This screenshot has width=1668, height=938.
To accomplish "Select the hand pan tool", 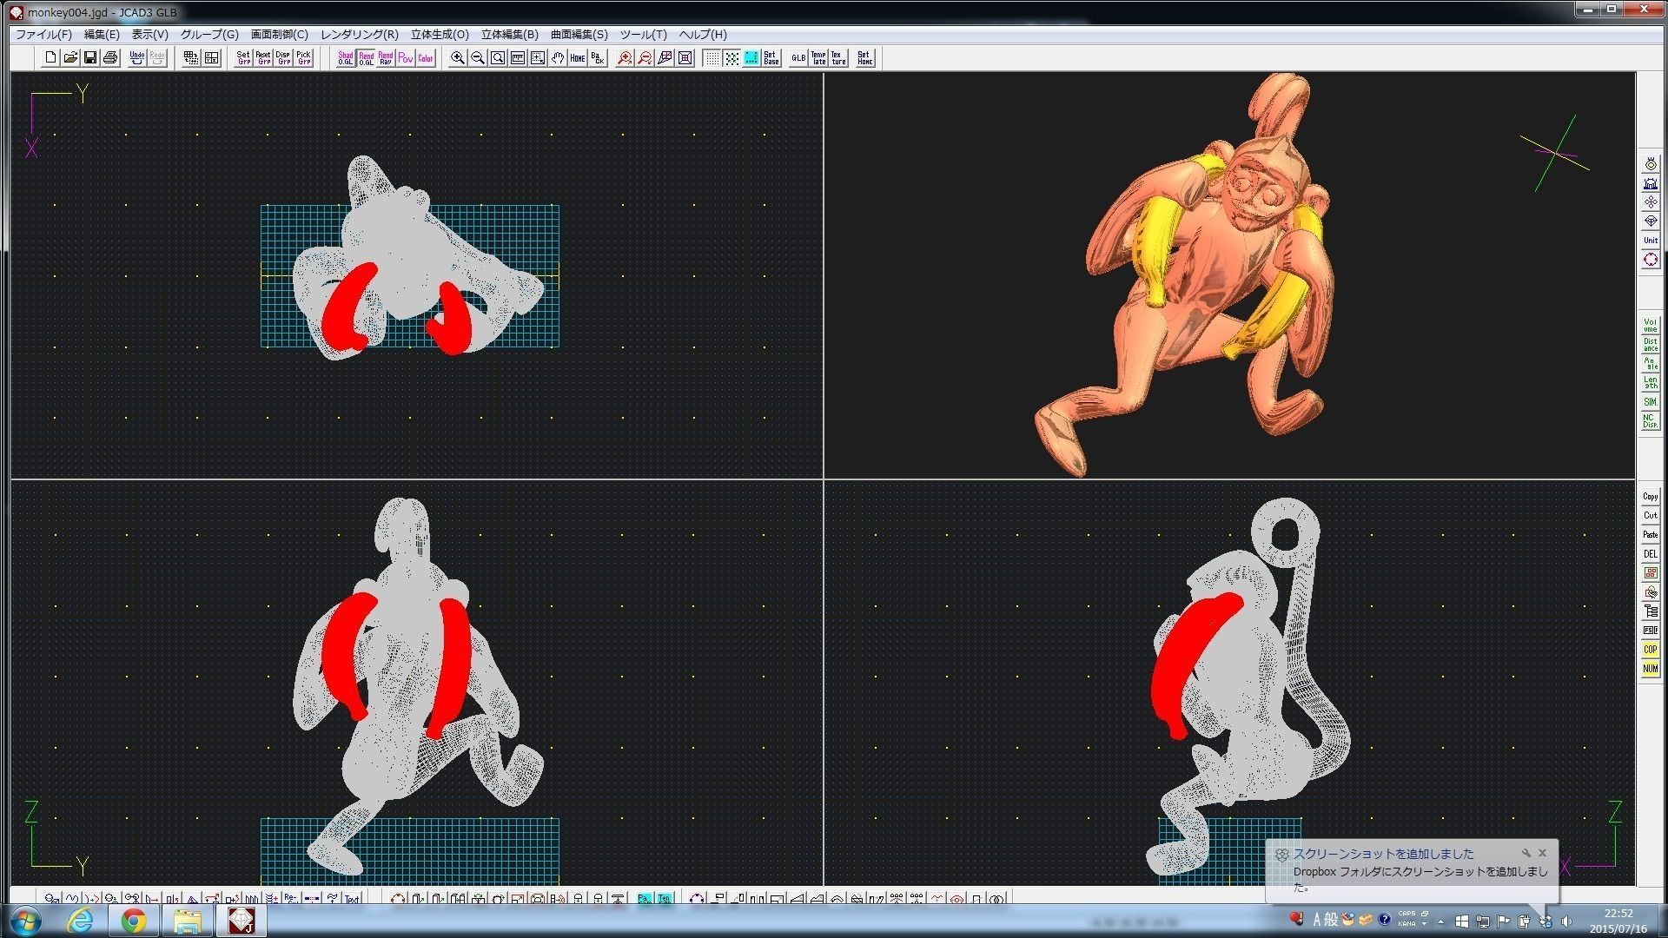I will pyautogui.click(x=557, y=58).
